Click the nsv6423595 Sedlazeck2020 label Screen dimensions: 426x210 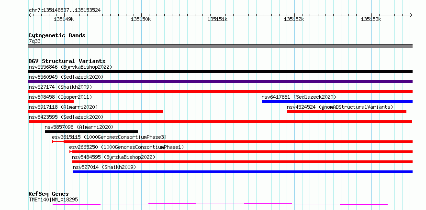point(66,117)
